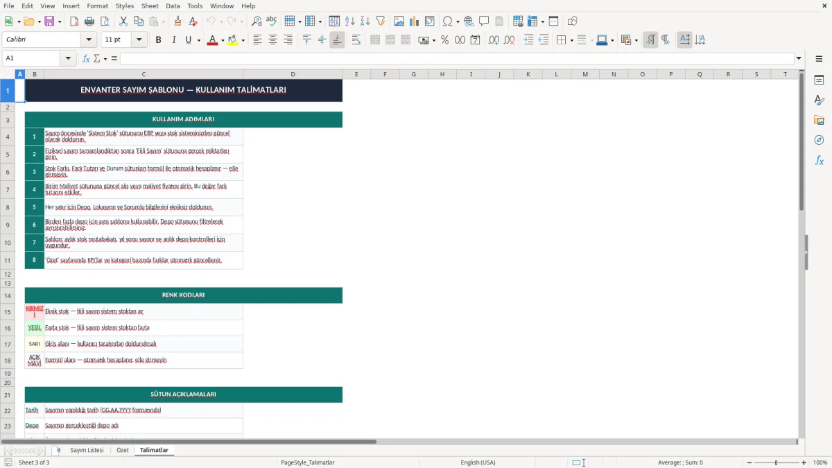Open font color dropdown arrow
This screenshot has height=468, width=832.
pyautogui.click(x=222, y=40)
